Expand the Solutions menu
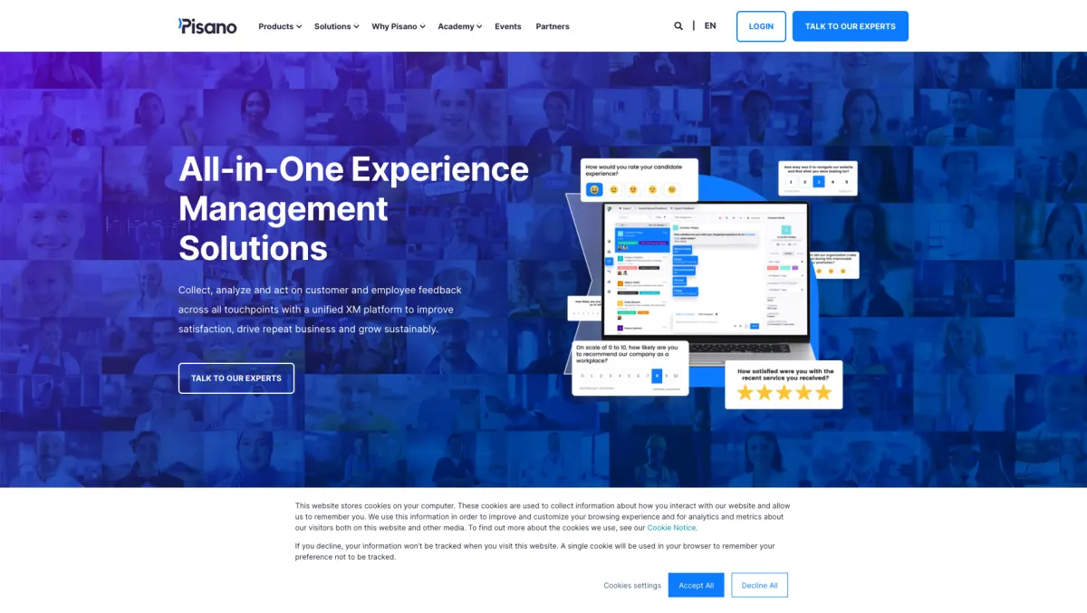 pyautogui.click(x=335, y=26)
